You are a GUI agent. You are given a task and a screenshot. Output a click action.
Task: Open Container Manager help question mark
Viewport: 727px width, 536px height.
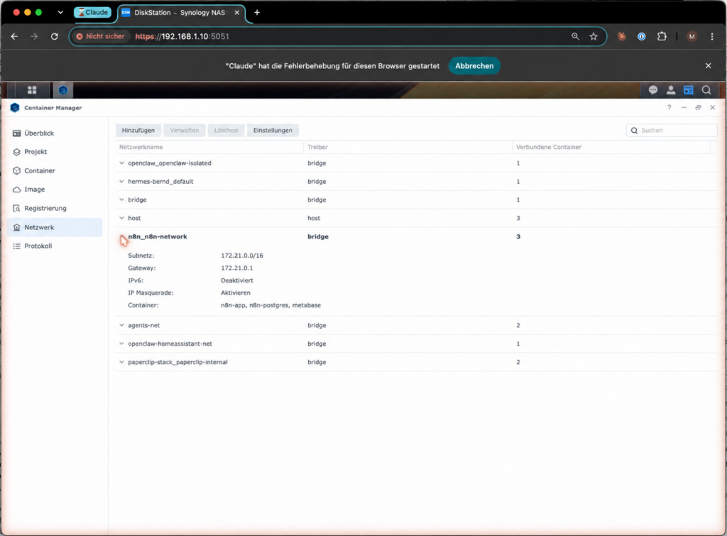[x=669, y=108]
